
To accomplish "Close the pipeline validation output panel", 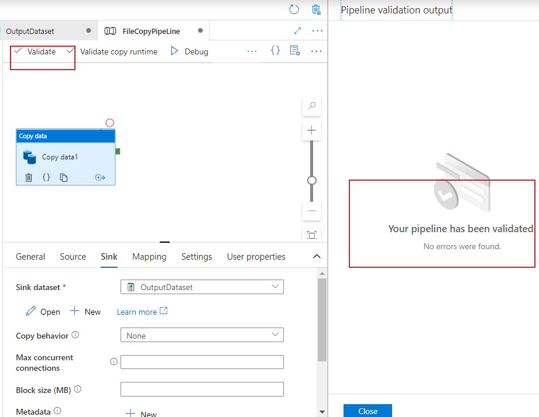I will (x=368, y=411).
